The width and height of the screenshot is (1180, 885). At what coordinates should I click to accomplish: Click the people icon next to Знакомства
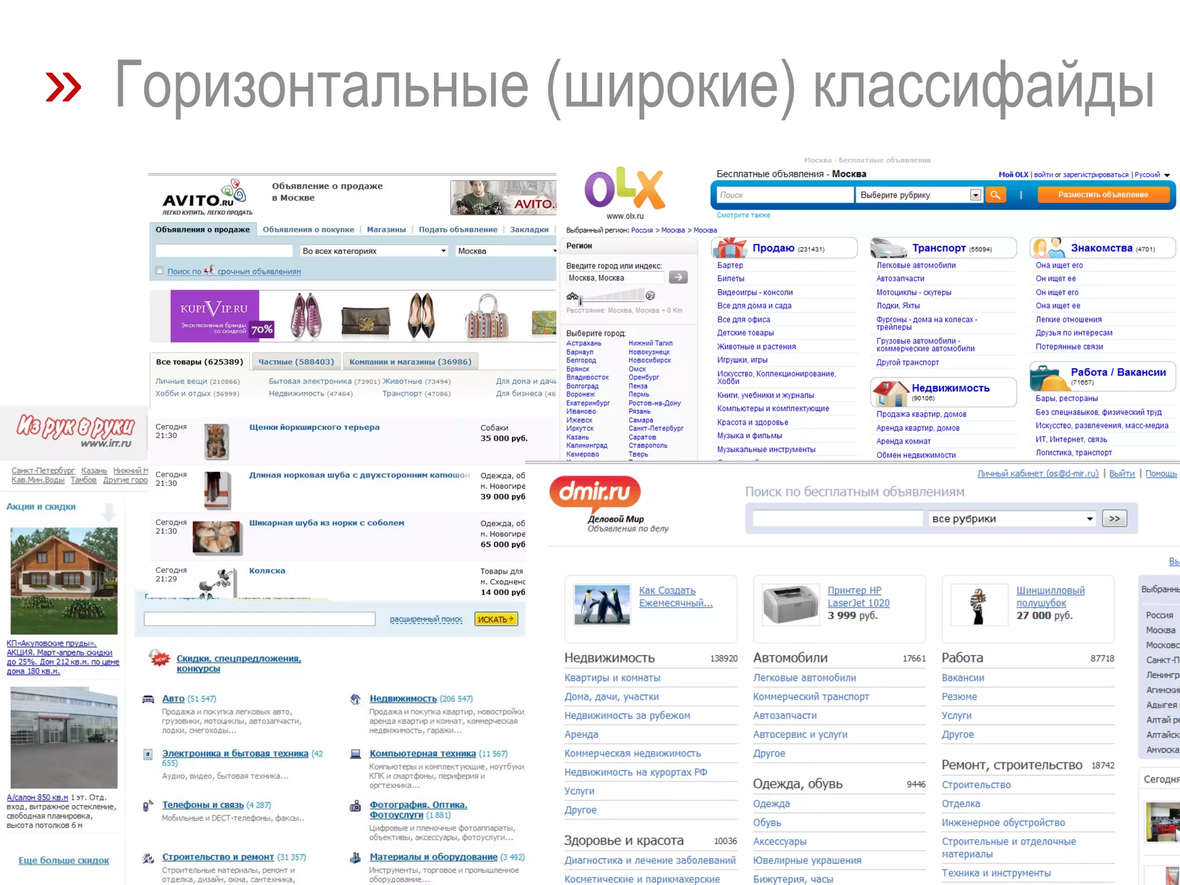(x=1049, y=248)
